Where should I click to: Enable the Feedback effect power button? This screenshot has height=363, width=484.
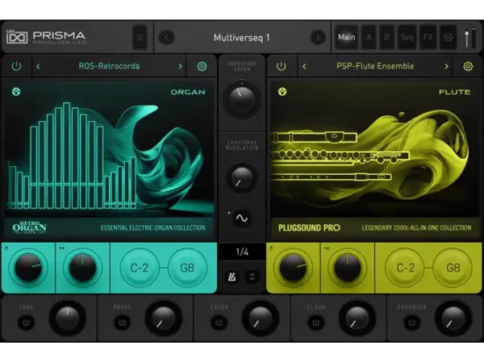411,323
